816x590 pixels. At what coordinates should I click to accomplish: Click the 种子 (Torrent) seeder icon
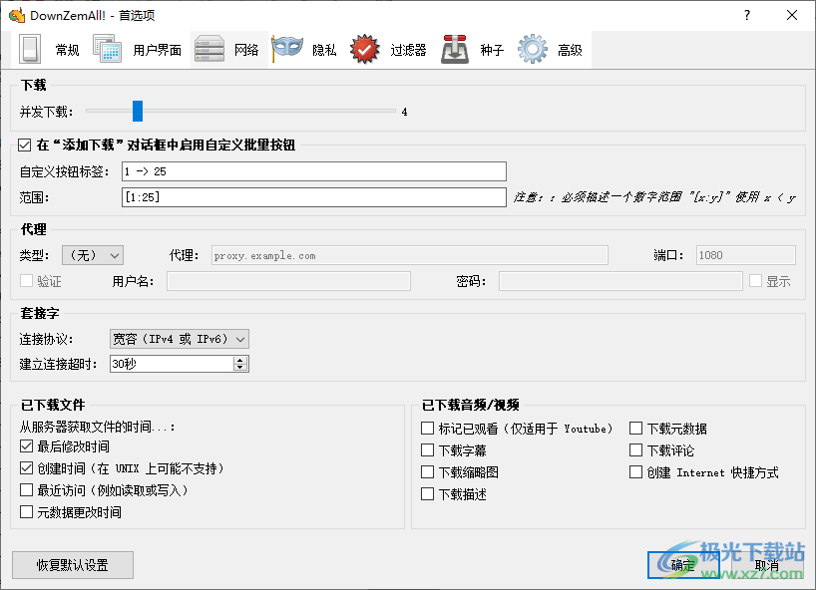click(454, 48)
